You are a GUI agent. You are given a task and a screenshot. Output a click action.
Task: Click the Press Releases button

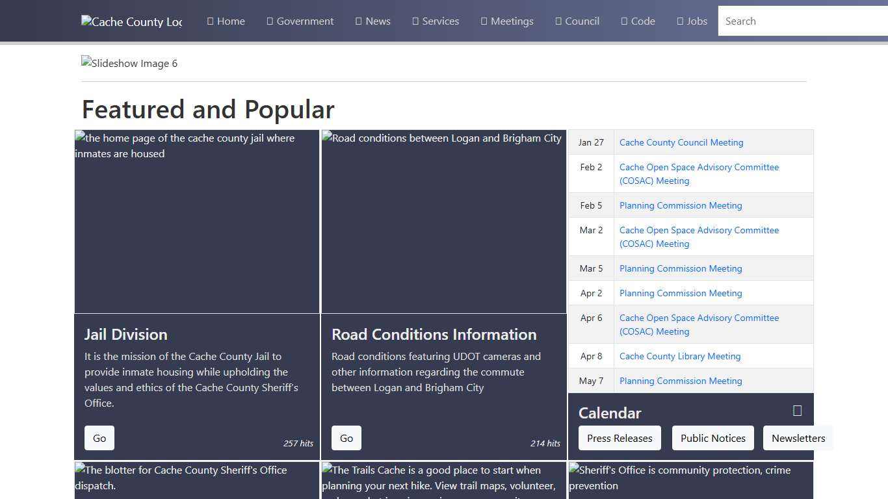pyautogui.click(x=619, y=438)
